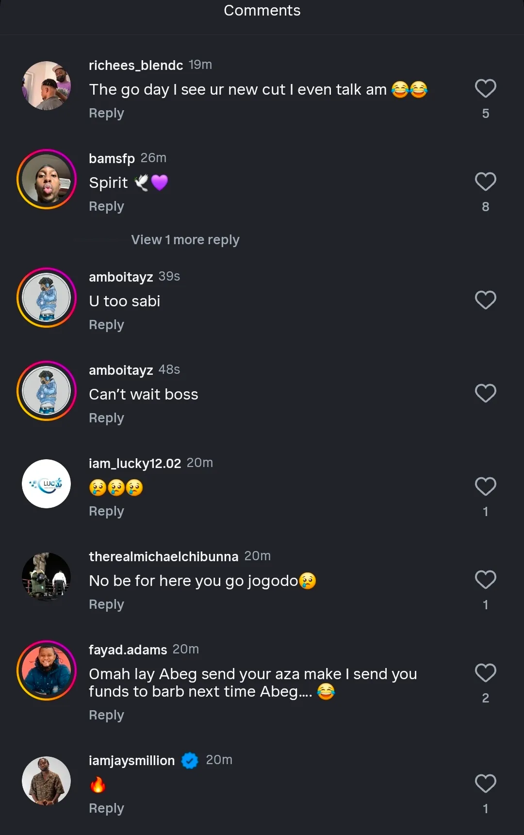Heart the crying emojis comment by iam_lucky12.02
524x835 pixels.
[x=485, y=487]
